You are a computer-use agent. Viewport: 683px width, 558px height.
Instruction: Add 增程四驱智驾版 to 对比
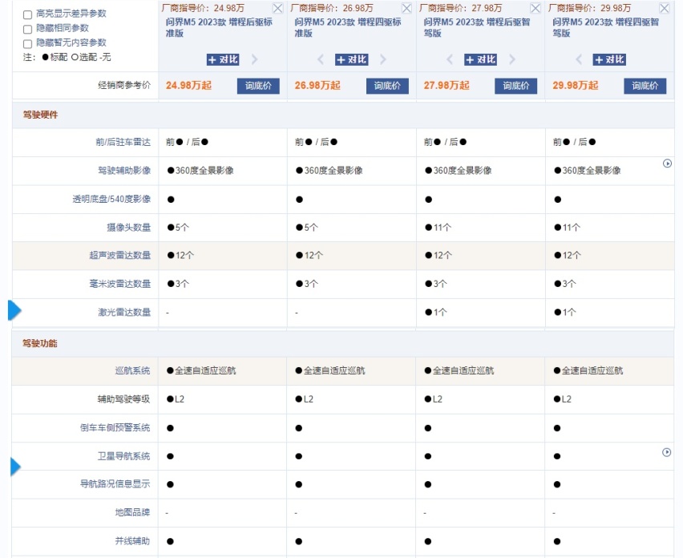pos(609,59)
